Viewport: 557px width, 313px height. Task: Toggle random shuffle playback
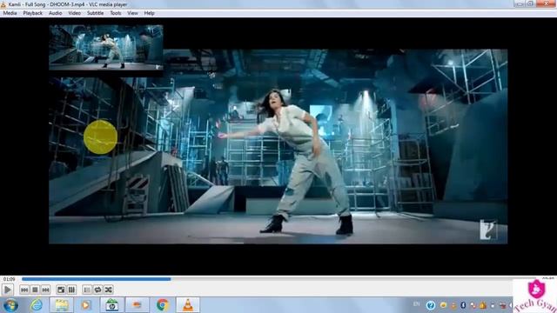[108, 290]
